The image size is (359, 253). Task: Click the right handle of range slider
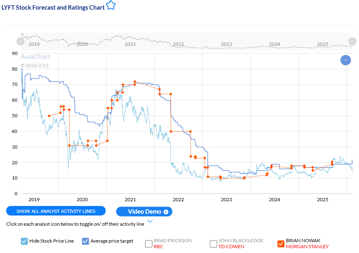pos(352,41)
